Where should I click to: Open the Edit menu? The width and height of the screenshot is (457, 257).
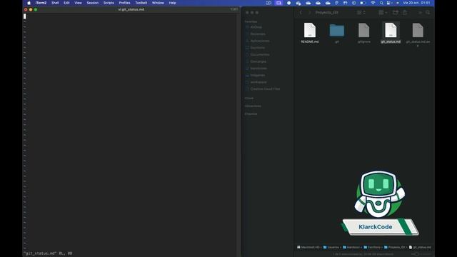point(66,3)
